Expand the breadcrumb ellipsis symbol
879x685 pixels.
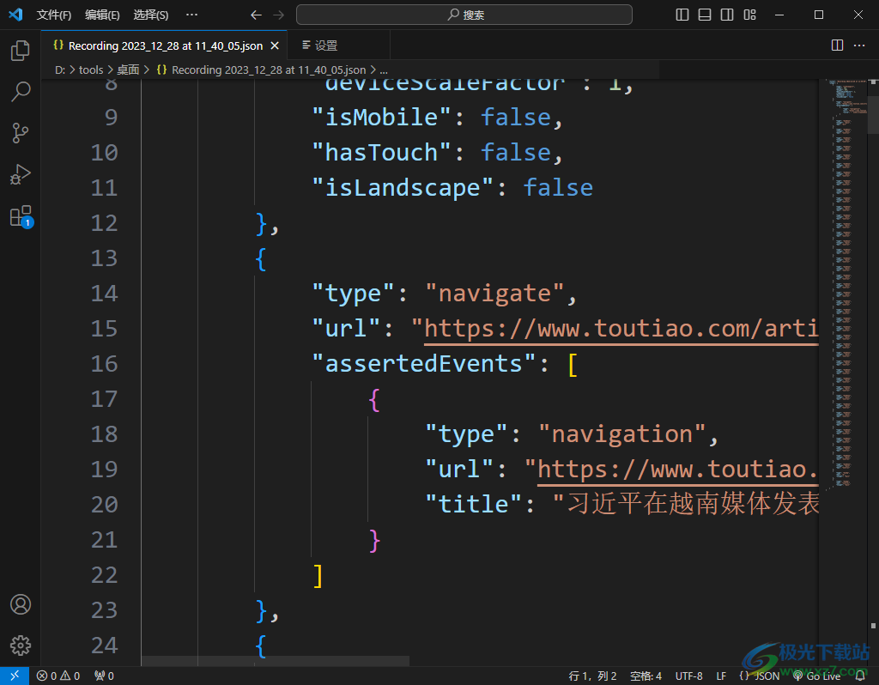click(384, 70)
